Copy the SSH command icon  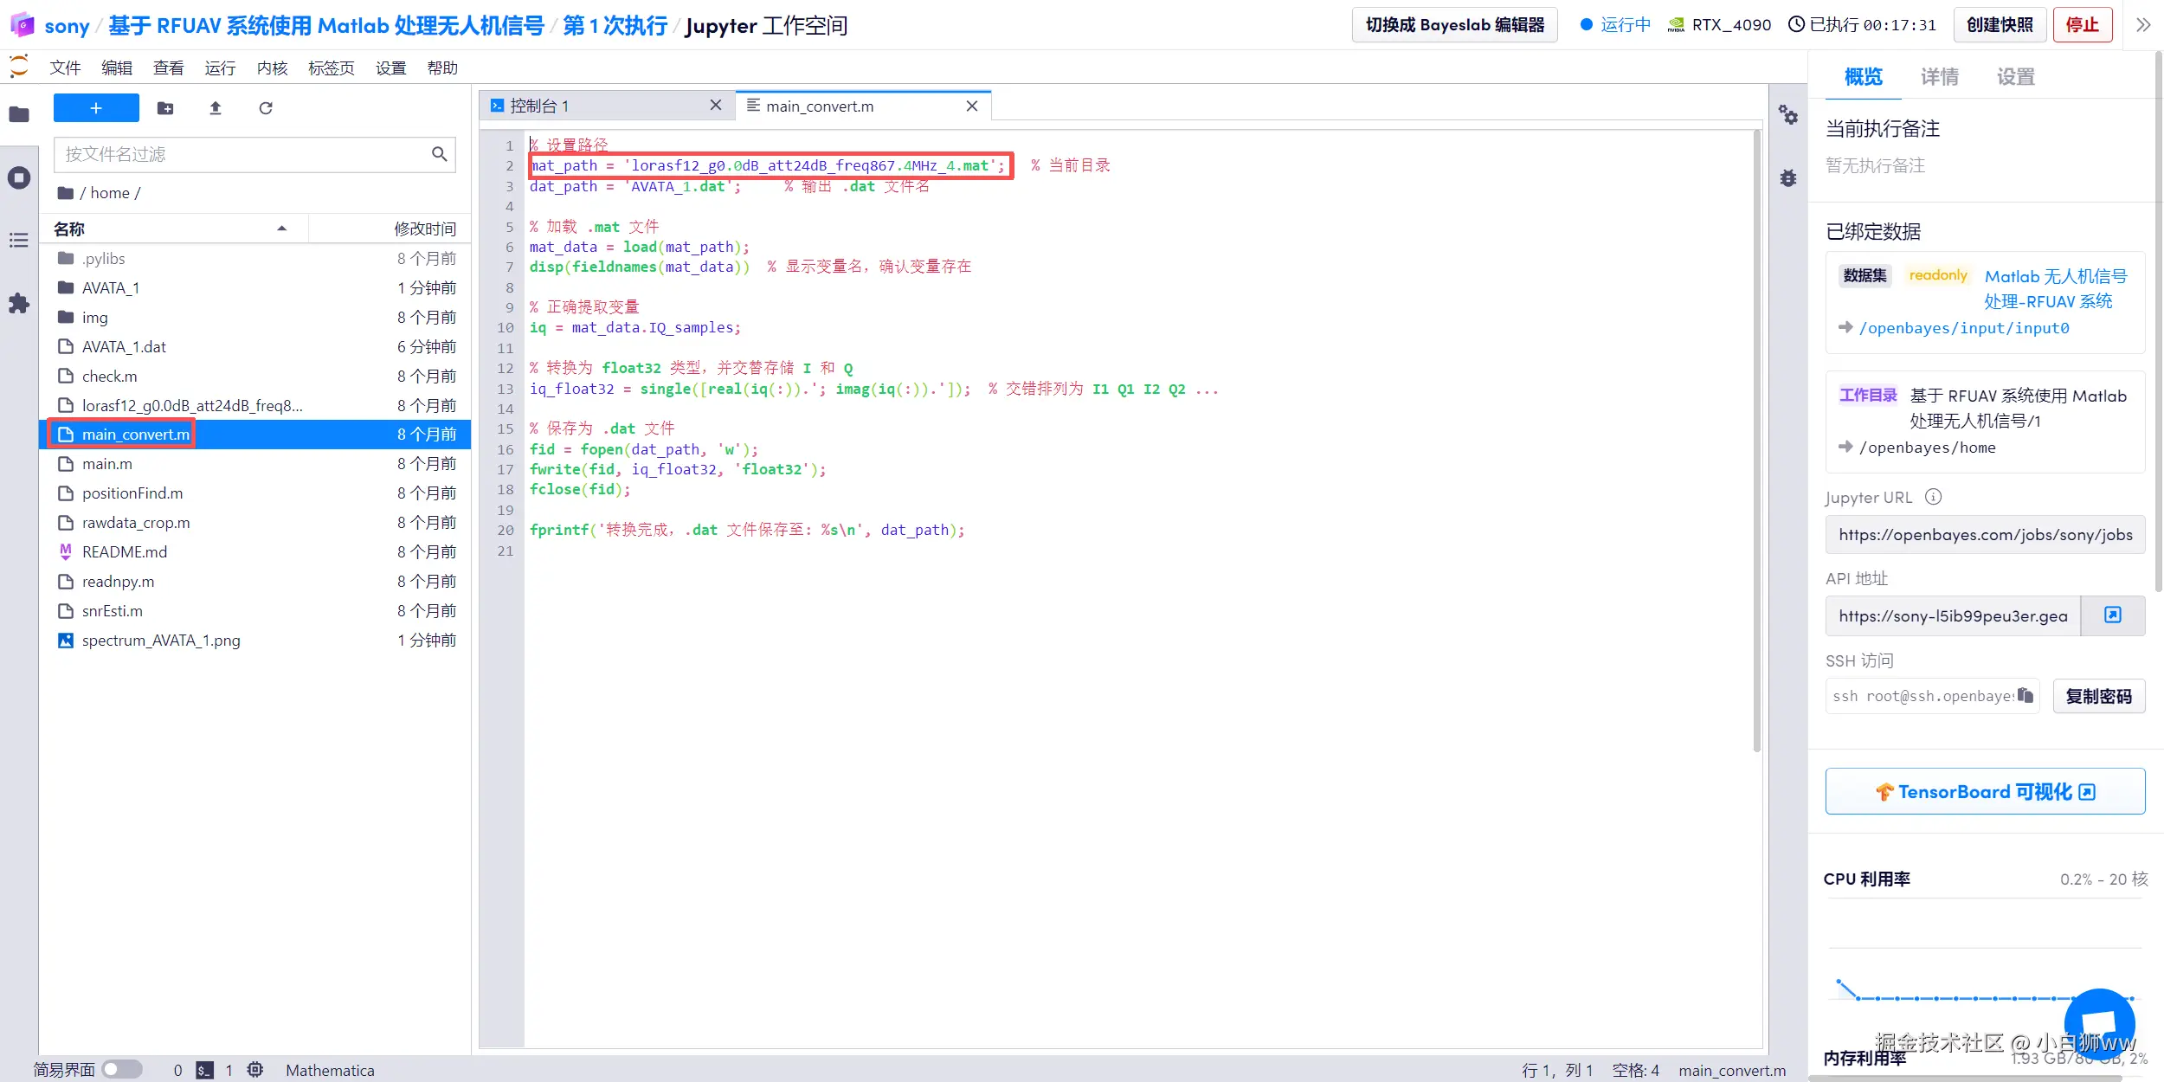(x=2025, y=696)
